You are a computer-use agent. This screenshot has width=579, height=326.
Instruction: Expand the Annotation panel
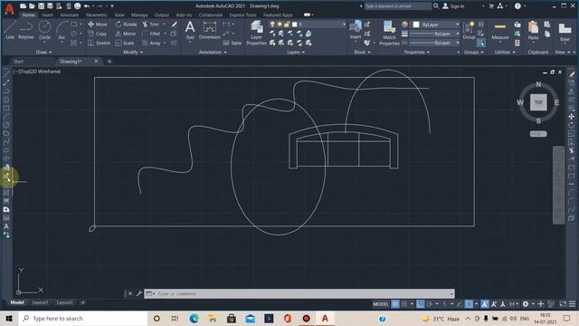(x=213, y=53)
